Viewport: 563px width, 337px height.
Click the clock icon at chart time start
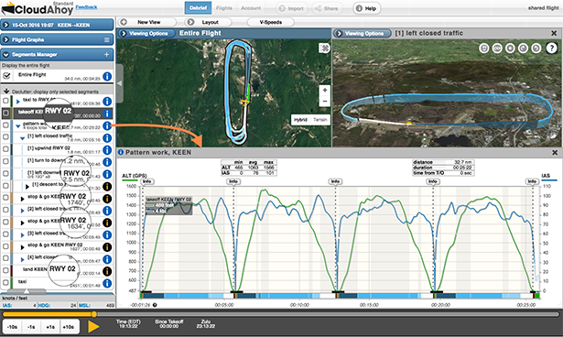pos(155,305)
